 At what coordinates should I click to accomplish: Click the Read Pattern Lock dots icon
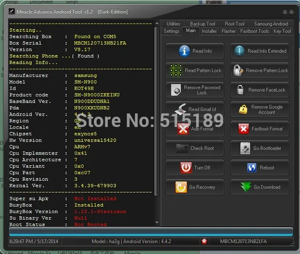176,70
